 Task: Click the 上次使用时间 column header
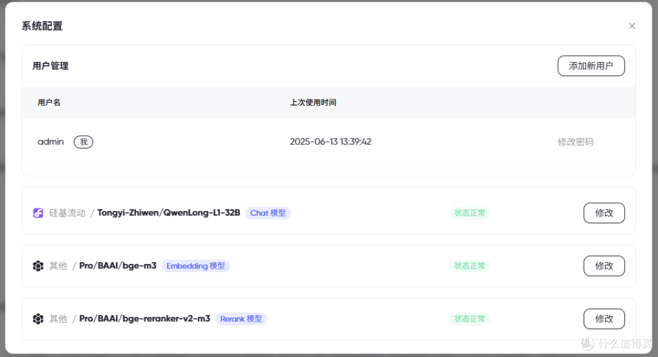click(313, 103)
